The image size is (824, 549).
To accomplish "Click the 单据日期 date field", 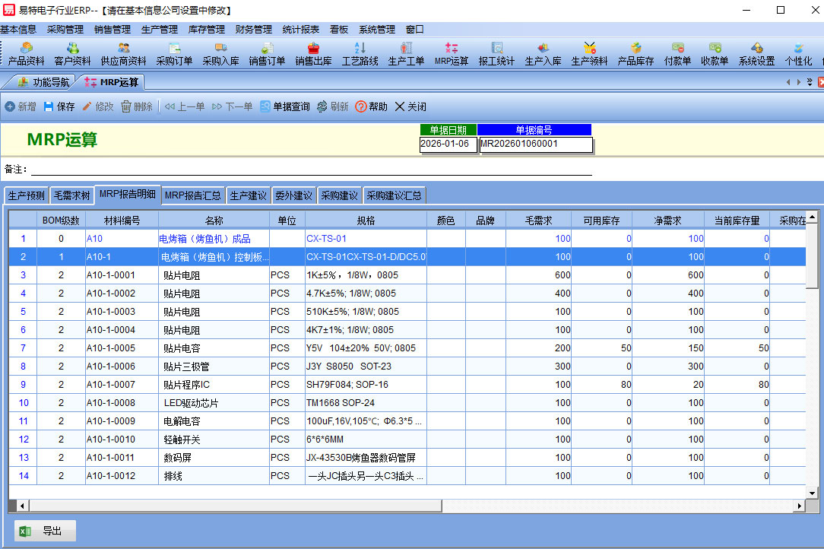I will (x=448, y=144).
